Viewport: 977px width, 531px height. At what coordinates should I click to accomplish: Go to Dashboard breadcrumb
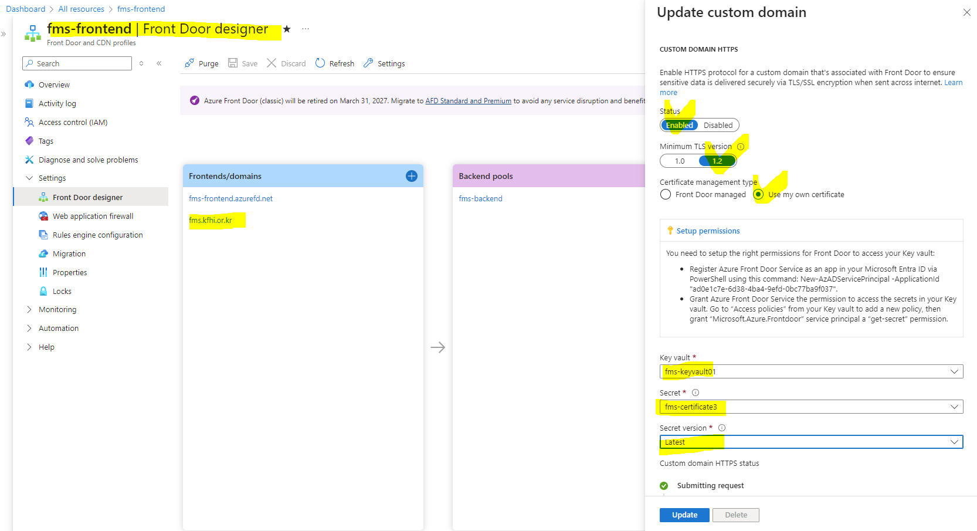click(x=25, y=9)
